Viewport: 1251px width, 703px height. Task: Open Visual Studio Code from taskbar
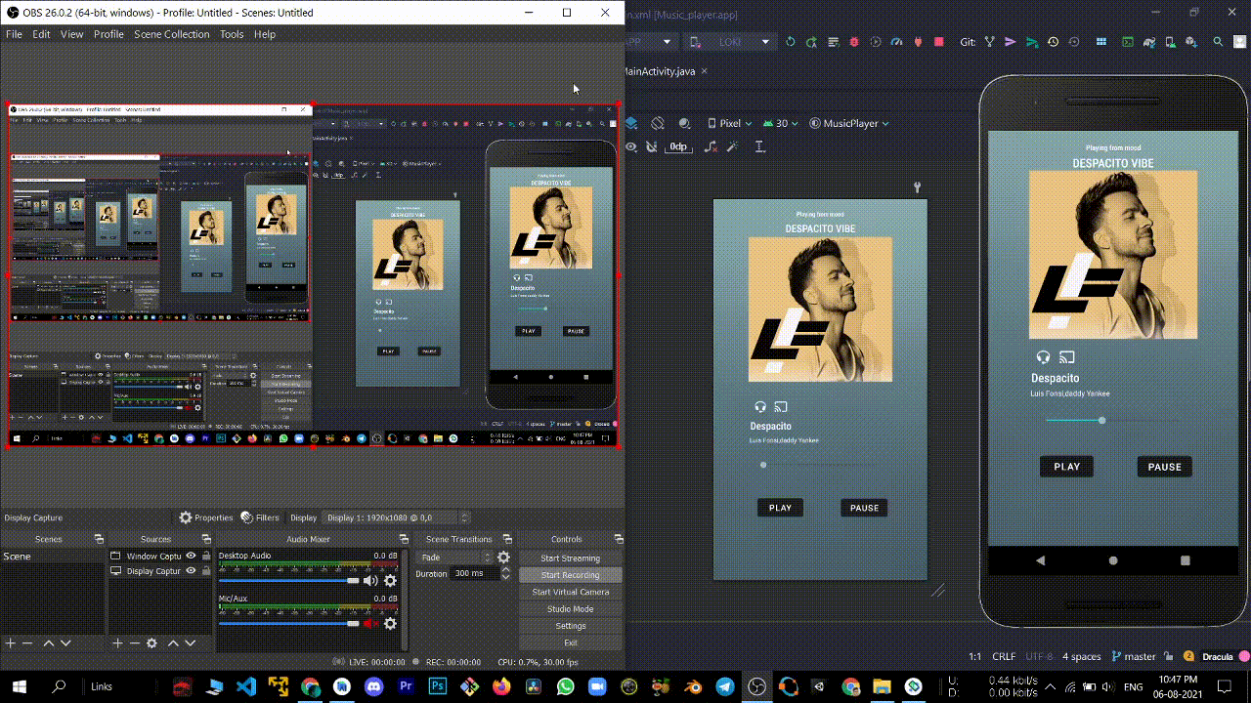click(246, 686)
